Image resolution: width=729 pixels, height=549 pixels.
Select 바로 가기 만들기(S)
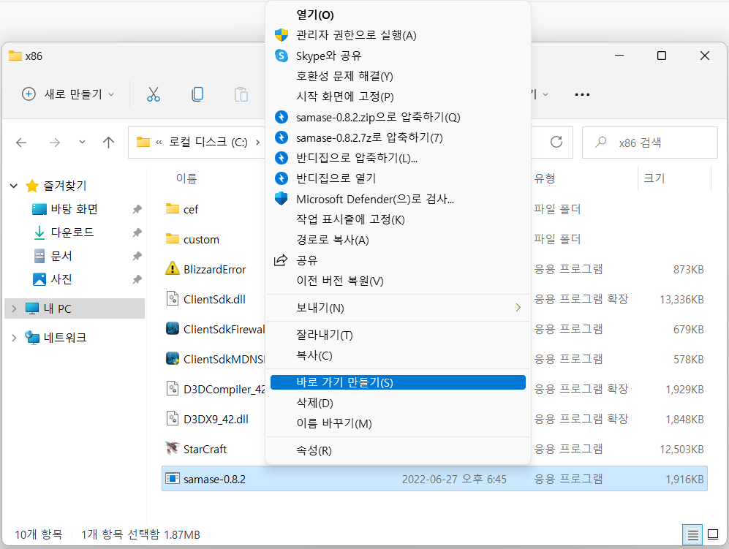point(398,382)
